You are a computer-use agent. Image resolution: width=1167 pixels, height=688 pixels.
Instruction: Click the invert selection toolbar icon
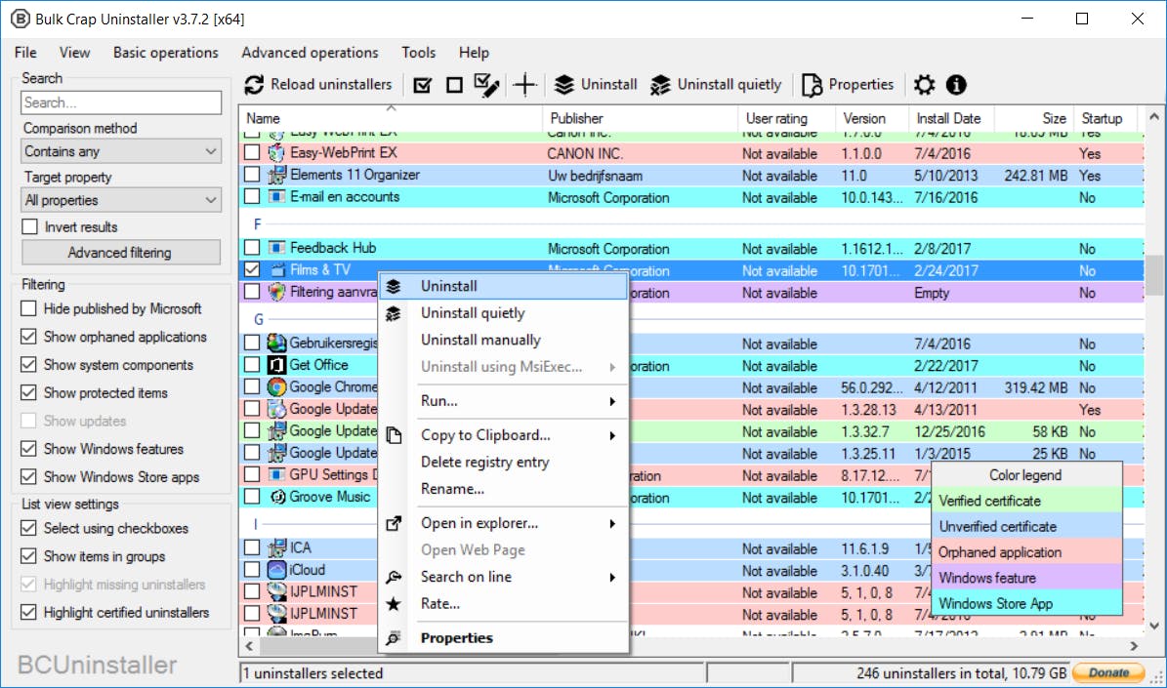coord(486,85)
